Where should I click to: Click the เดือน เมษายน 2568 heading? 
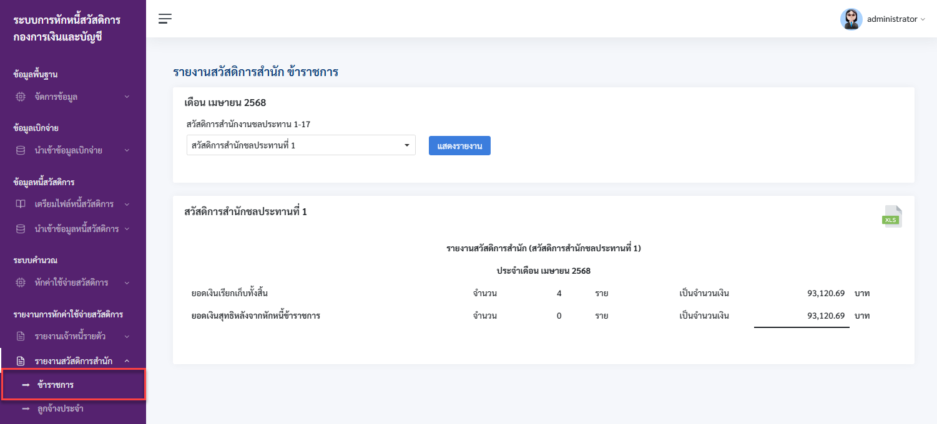[225, 102]
